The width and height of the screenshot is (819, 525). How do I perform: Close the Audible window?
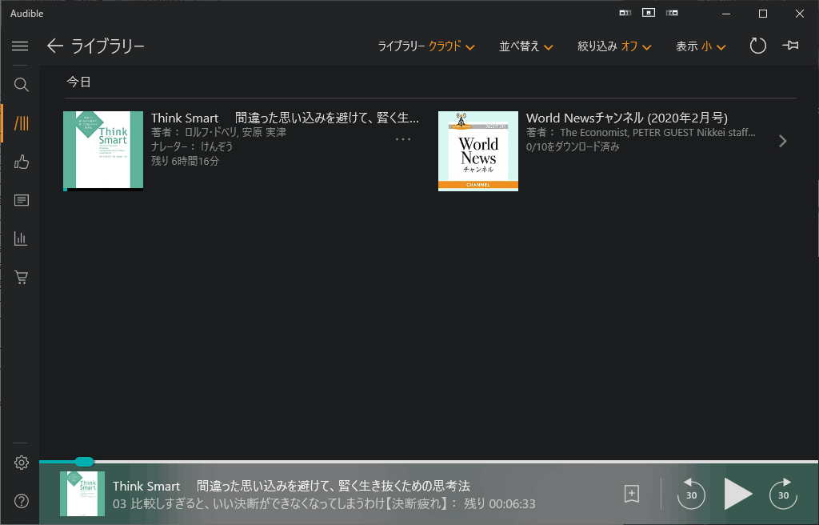tap(799, 14)
